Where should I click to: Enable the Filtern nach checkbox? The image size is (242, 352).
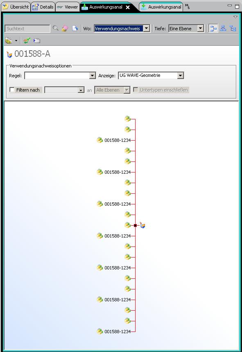coord(12,90)
